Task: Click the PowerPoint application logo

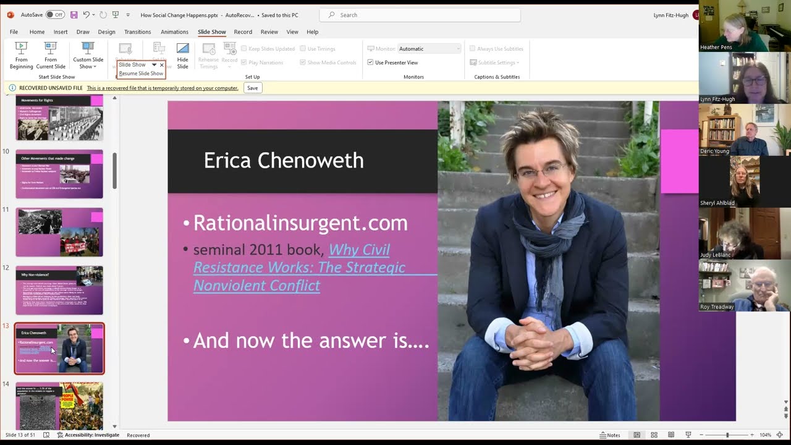Action: tap(11, 15)
